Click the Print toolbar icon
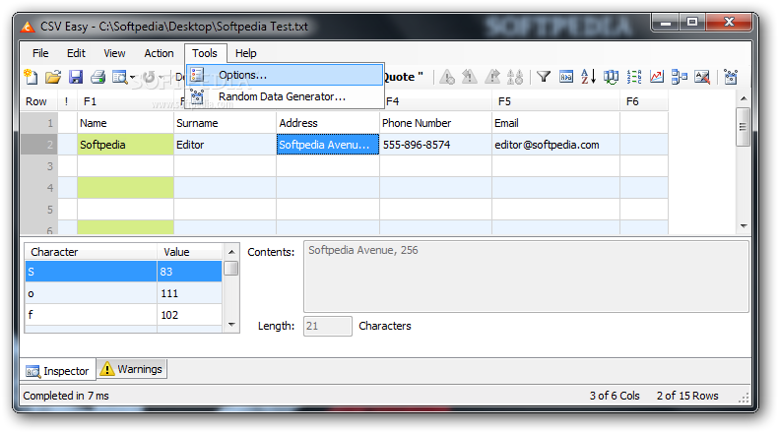The height and width of the screenshot is (433, 779). [x=97, y=77]
